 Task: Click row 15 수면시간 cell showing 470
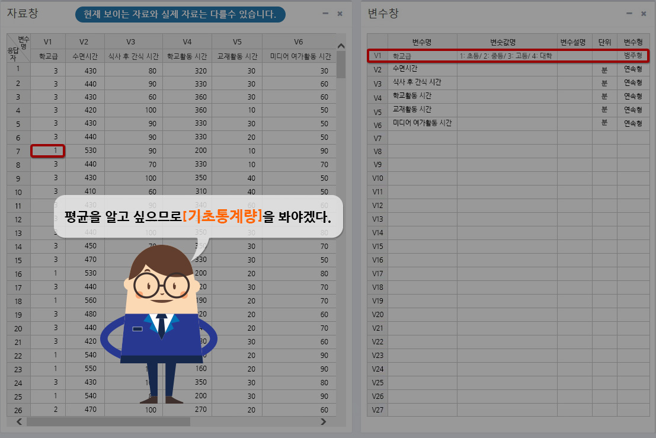click(x=85, y=260)
